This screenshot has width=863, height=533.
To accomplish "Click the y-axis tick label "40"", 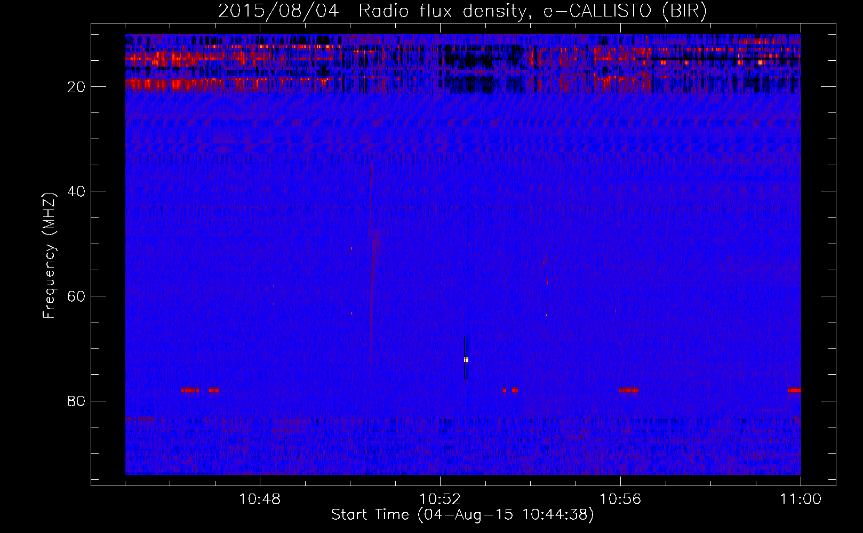I will pyautogui.click(x=77, y=191).
